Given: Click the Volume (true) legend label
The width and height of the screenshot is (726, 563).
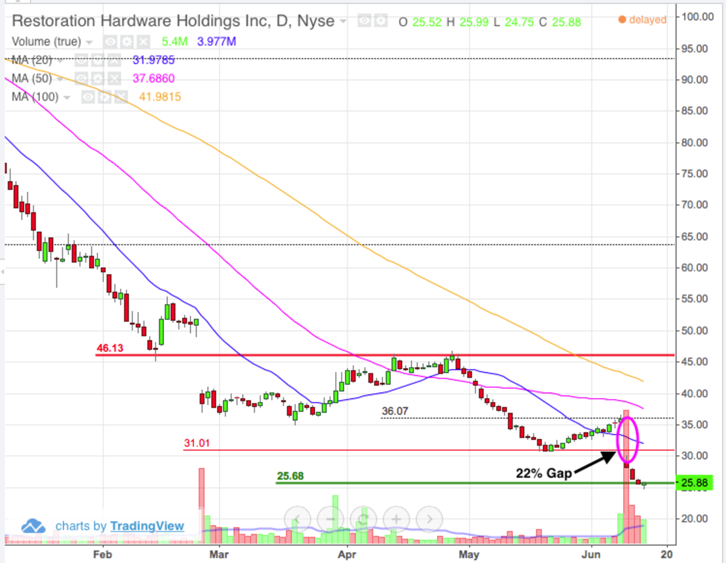Looking at the screenshot, I should click(x=46, y=42).
